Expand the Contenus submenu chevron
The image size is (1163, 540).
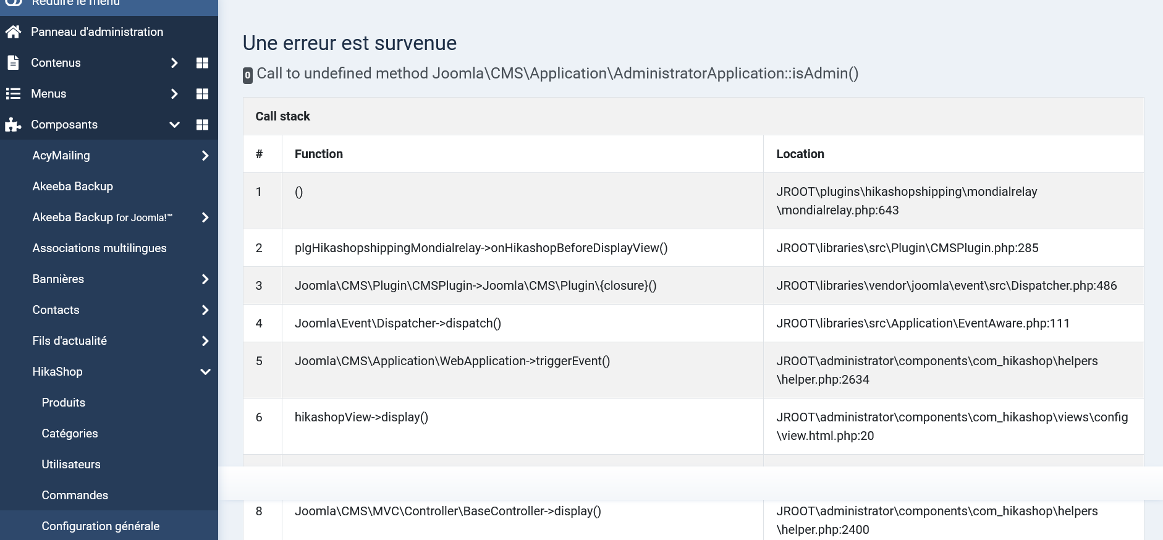click(x=174, y=63)
